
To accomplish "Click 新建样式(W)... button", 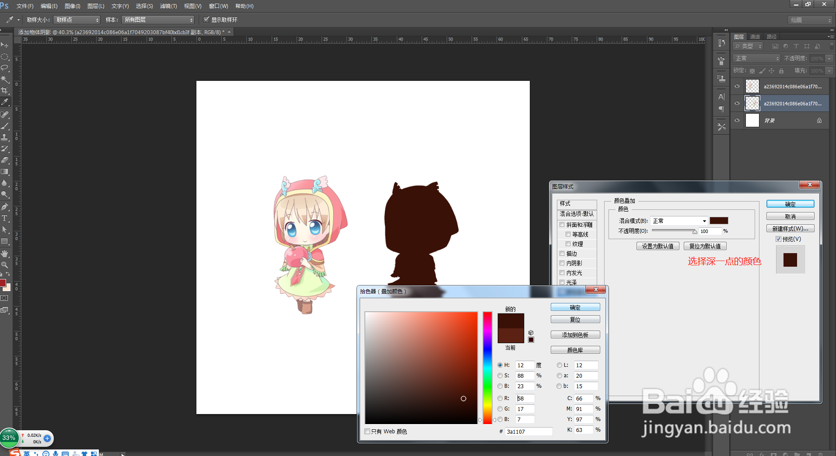I will (x=790, y=229).
